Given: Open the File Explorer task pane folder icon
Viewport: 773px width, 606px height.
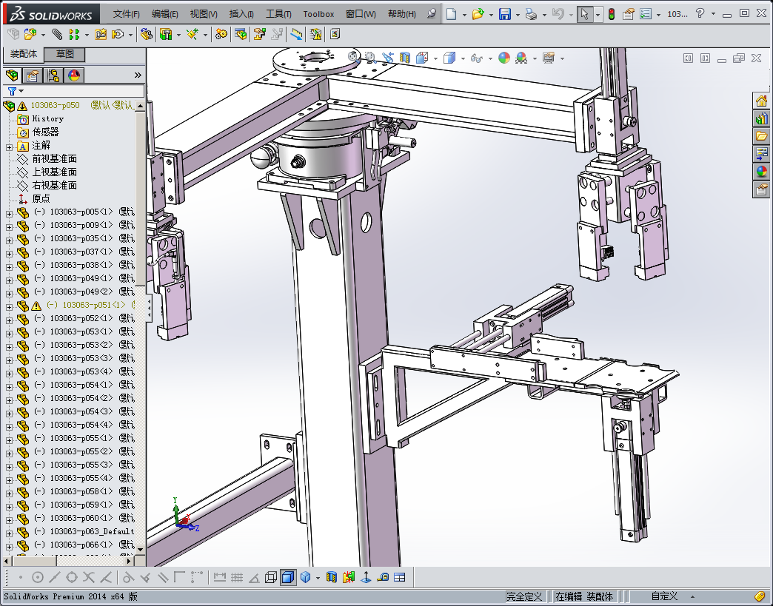Looking at the screenshot, I should [761, 136].
